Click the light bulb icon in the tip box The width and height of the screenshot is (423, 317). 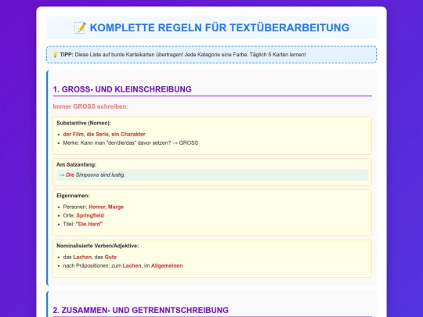55,55
